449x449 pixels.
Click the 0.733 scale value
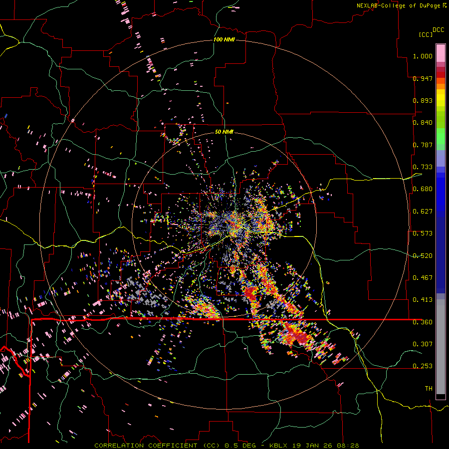(x=423, y=167)
